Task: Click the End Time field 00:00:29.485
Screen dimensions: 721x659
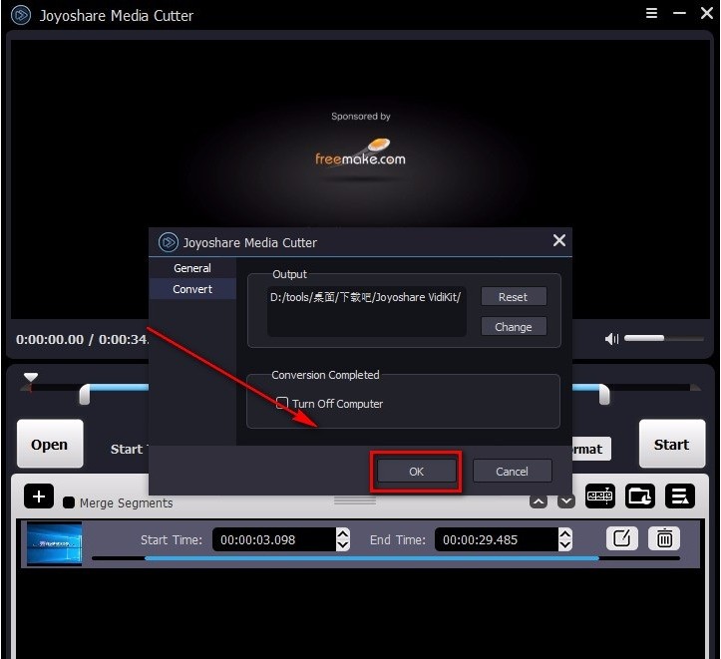Action: (497, 539)
